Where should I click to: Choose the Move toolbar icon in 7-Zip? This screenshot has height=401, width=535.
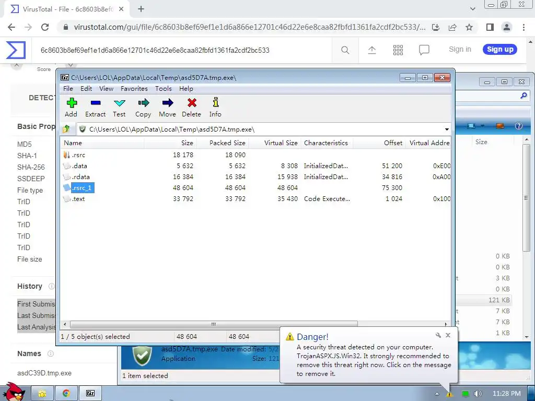168,108
